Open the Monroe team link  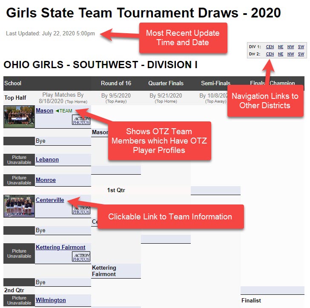tap(46, 180)
